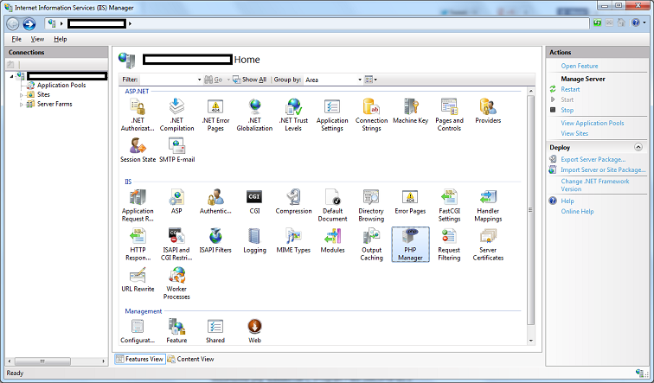The width and height of the screenshot is (654, 383).
Task: Open Feature Delegation icon
Action: tap(176, 331)
